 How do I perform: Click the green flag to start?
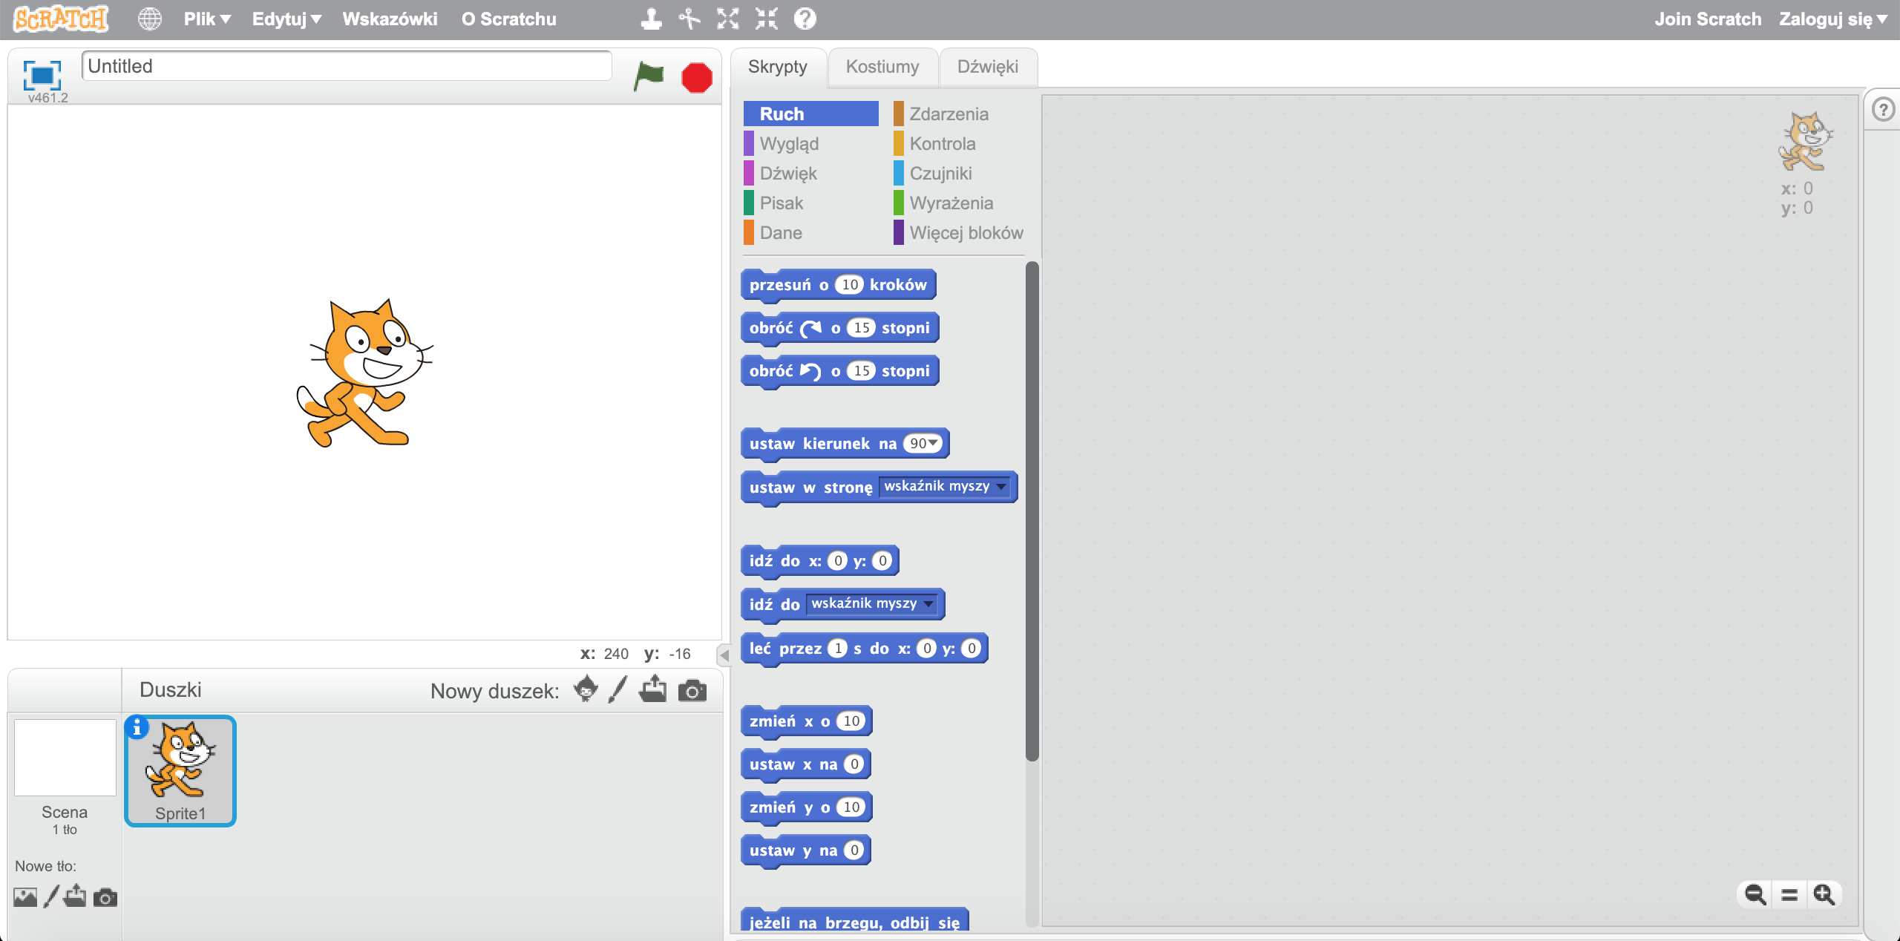(x=649, y=76)
